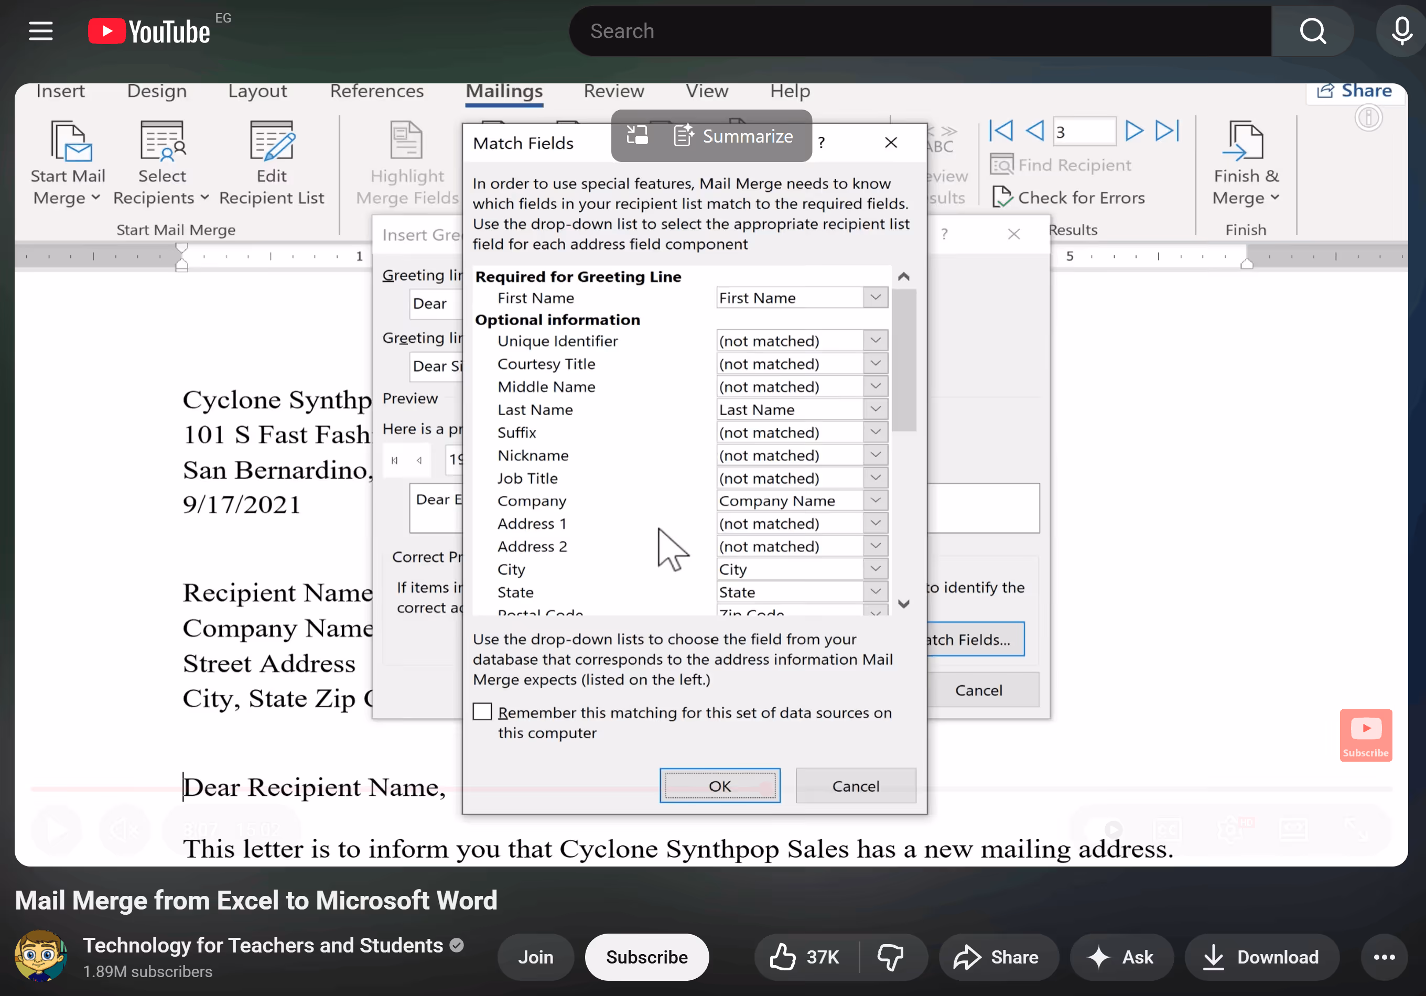Viewport: 1426px width, 996px height.
Task: Open the View tab
Action: [707, 91]
